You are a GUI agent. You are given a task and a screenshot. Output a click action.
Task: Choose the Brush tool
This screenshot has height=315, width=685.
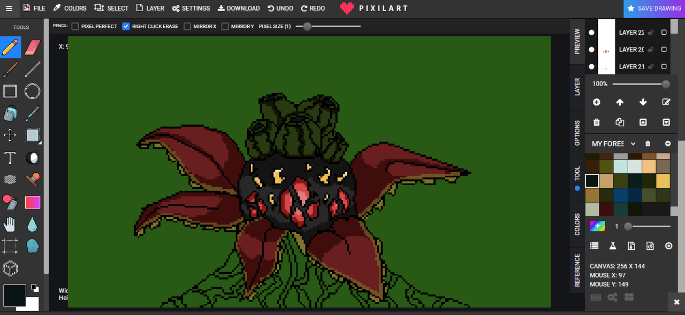click(10, 69)
